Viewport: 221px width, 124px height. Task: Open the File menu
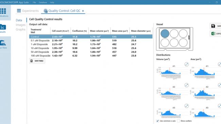pyautogui.click(x=34, y=2)
